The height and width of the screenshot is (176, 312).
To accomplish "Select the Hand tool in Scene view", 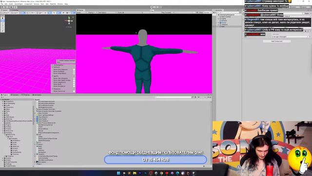I will coord(2,18).
